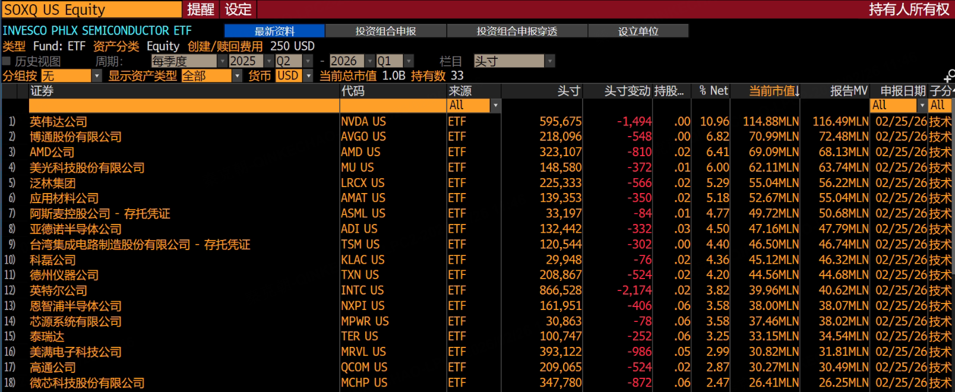The height and width of the screenshot is (392, 955).
Task: Sort by the 当前市值 column header
Action: coord(765,91)
